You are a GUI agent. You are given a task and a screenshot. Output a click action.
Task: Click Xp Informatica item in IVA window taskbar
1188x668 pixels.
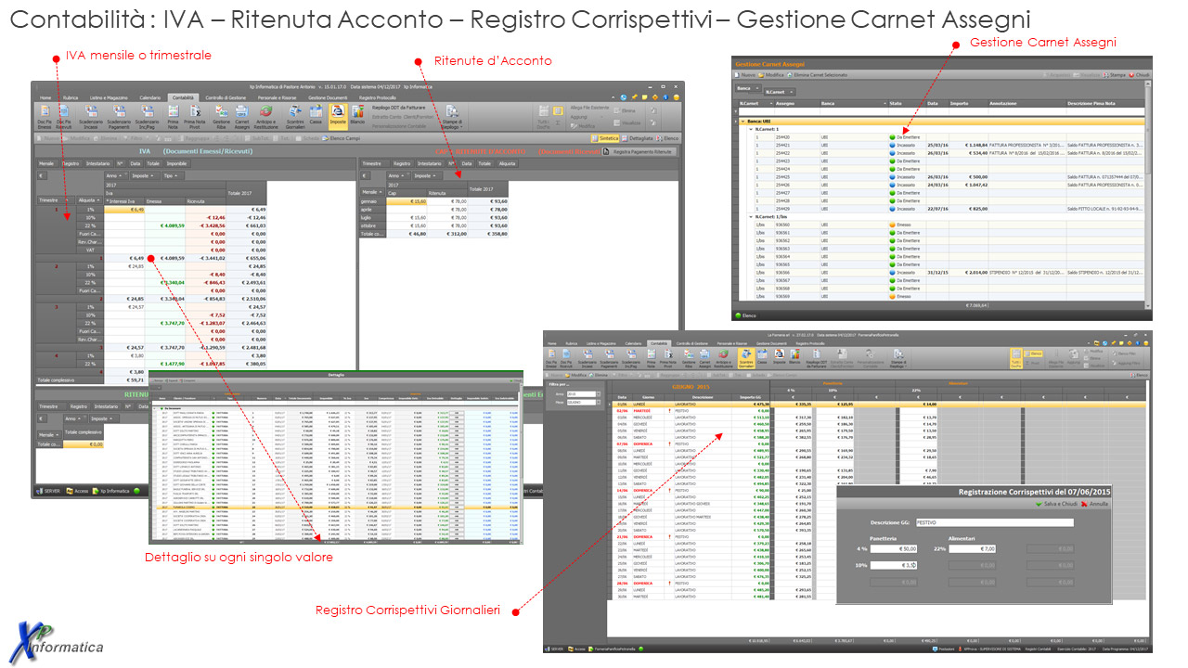click(x=111, y=491)
